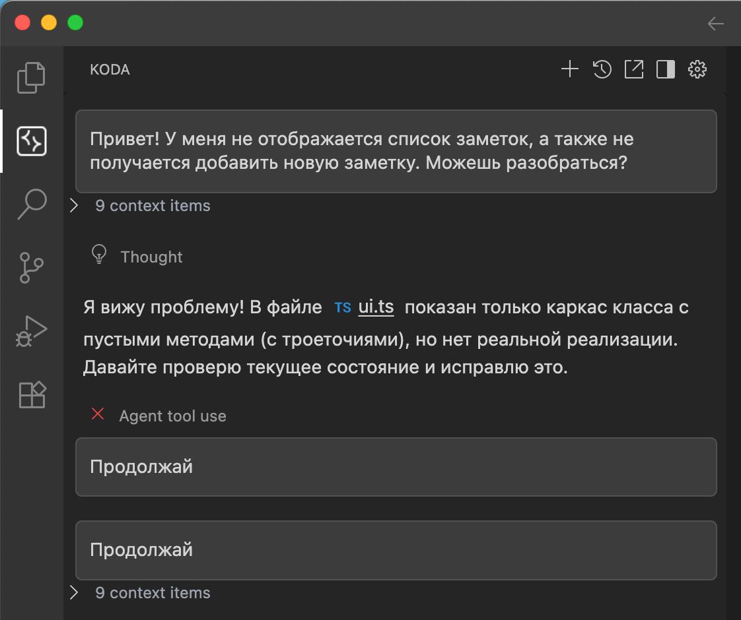
Task: Open the Search icon in the sidebar
Action: [30, 204]
